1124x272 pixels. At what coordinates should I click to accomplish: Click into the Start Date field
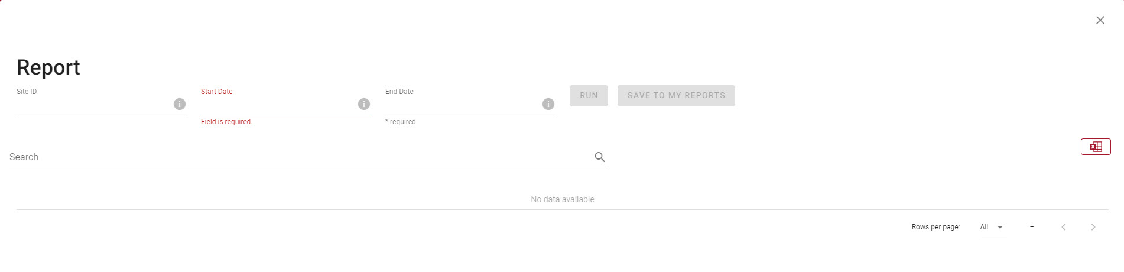click(278, 104)
